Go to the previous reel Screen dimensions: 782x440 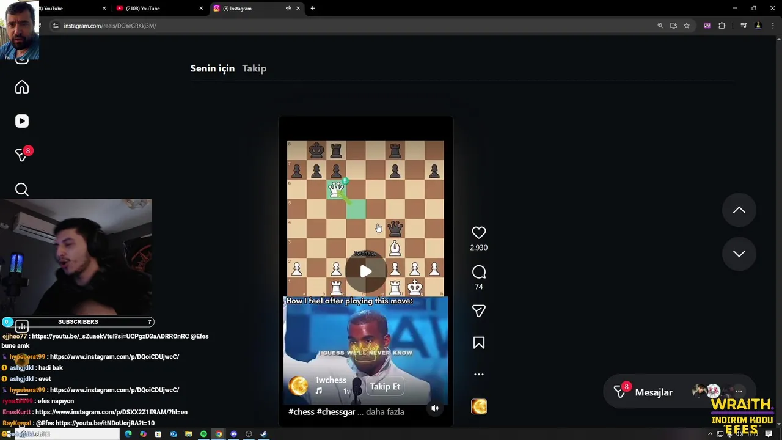point(739,210)
